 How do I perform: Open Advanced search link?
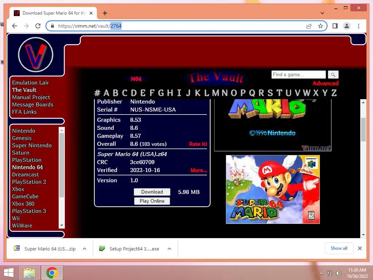coord(325,83)
